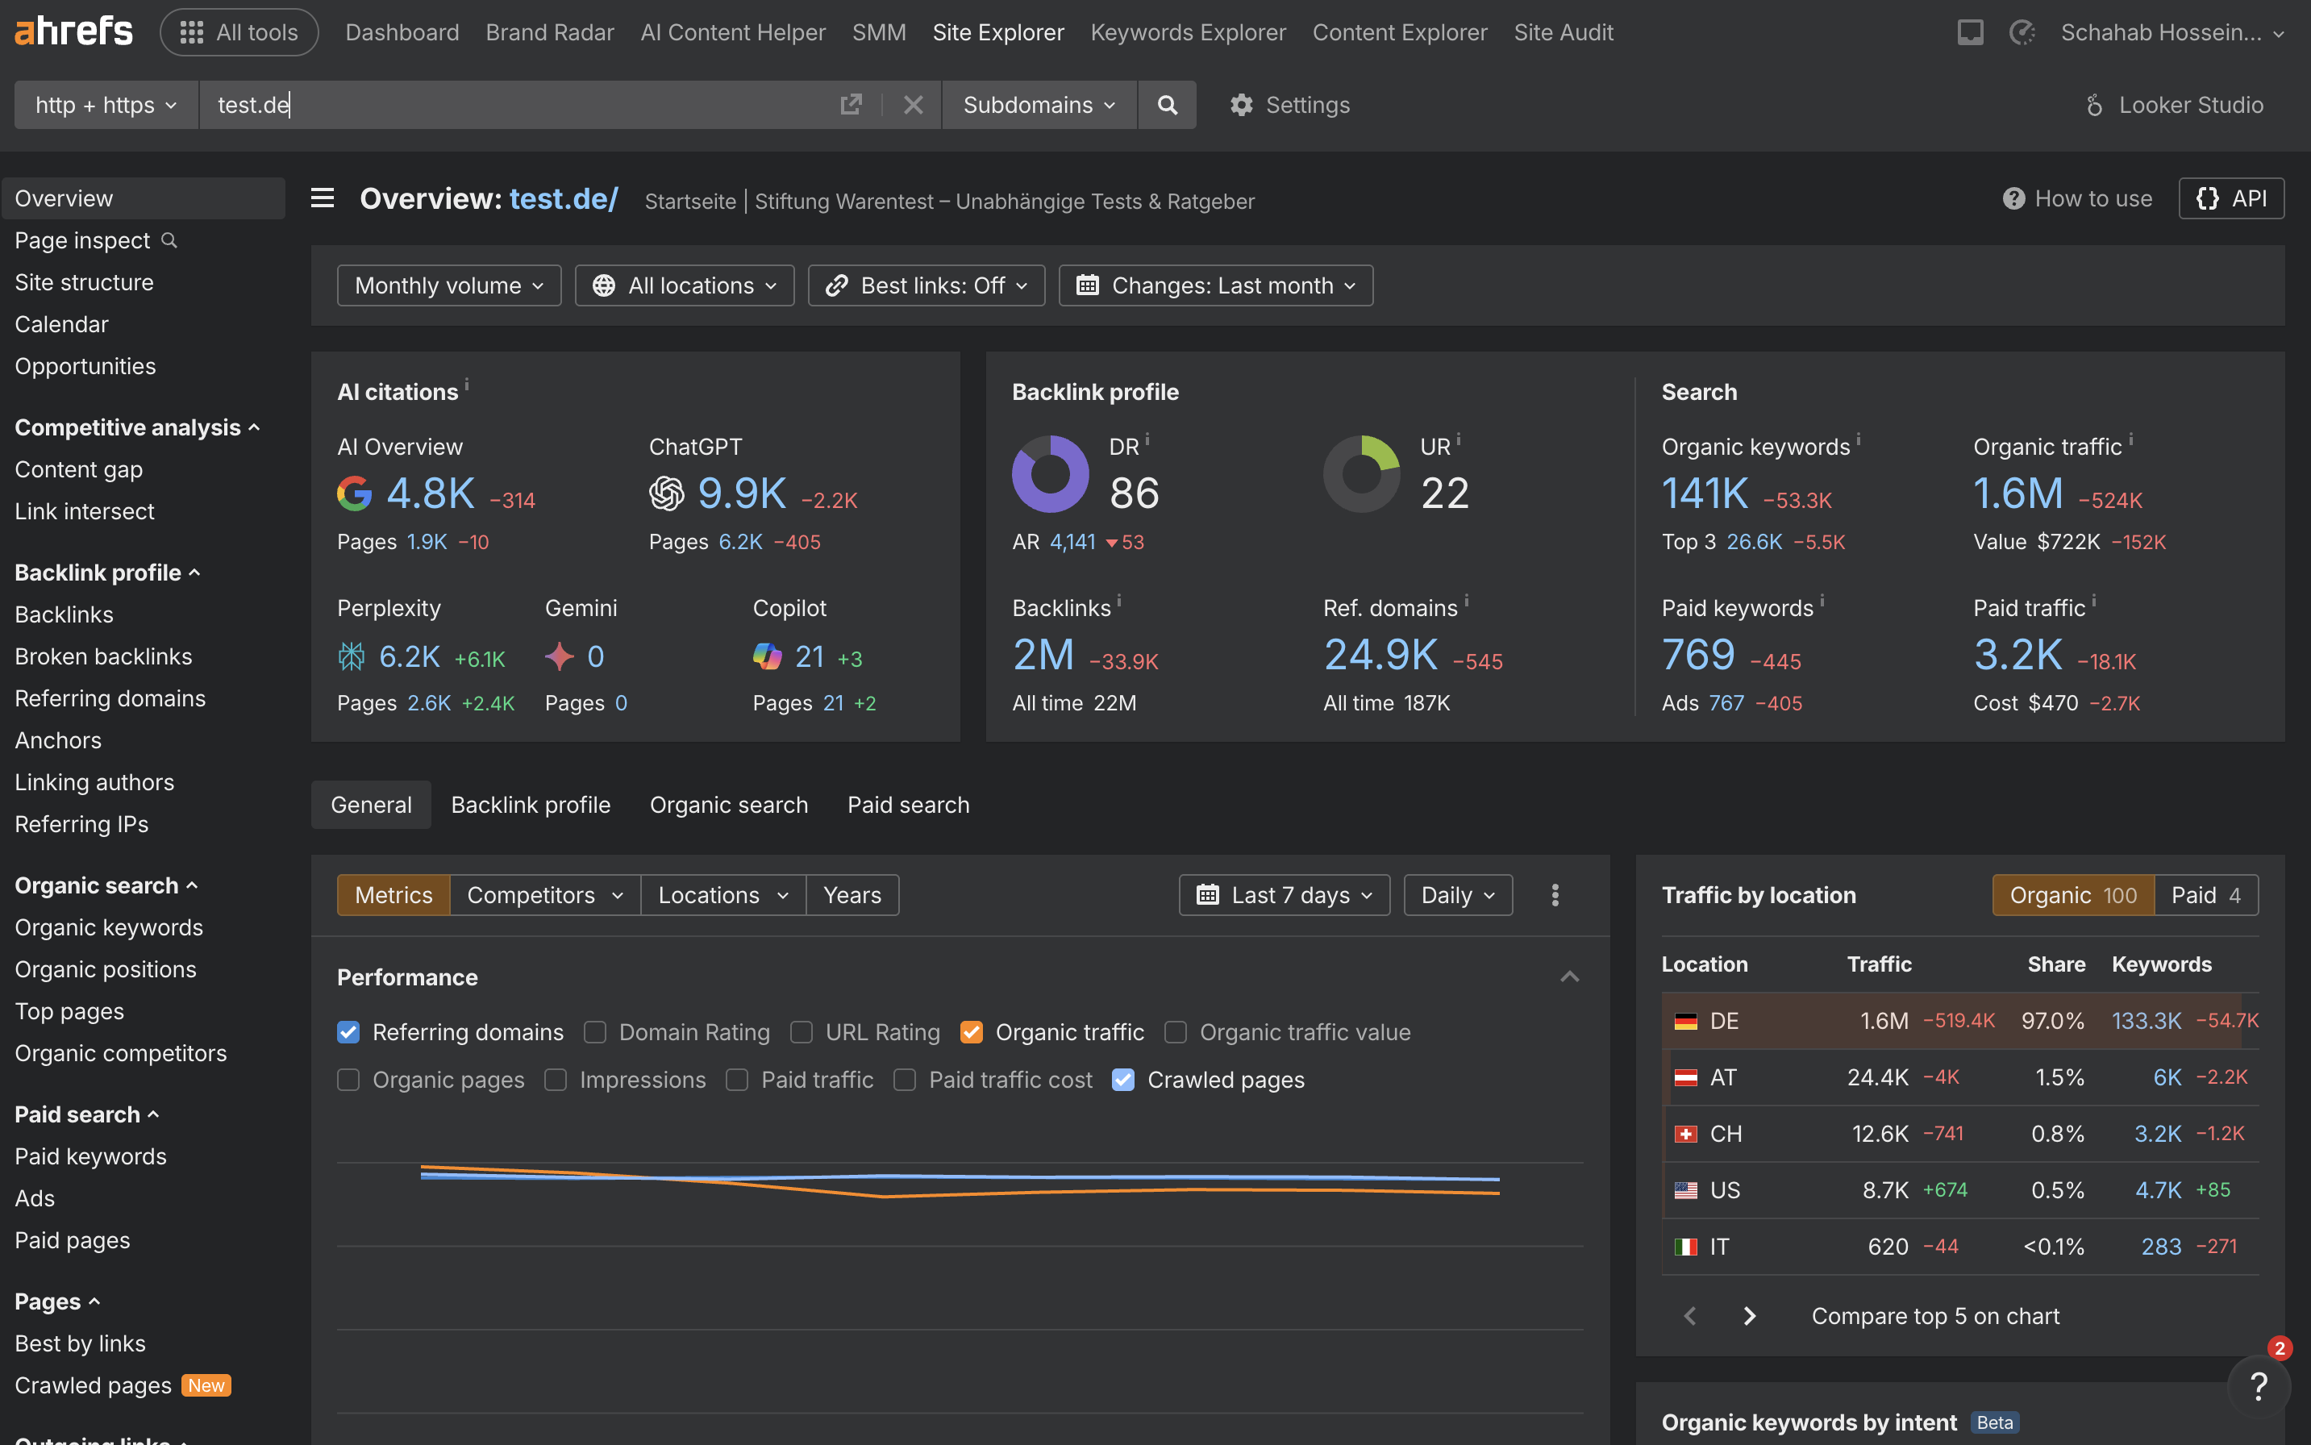Screen dimensions: 2311x1445
Task: Open Keywords Explorer from the top menu
Action: coord(1187,31)
